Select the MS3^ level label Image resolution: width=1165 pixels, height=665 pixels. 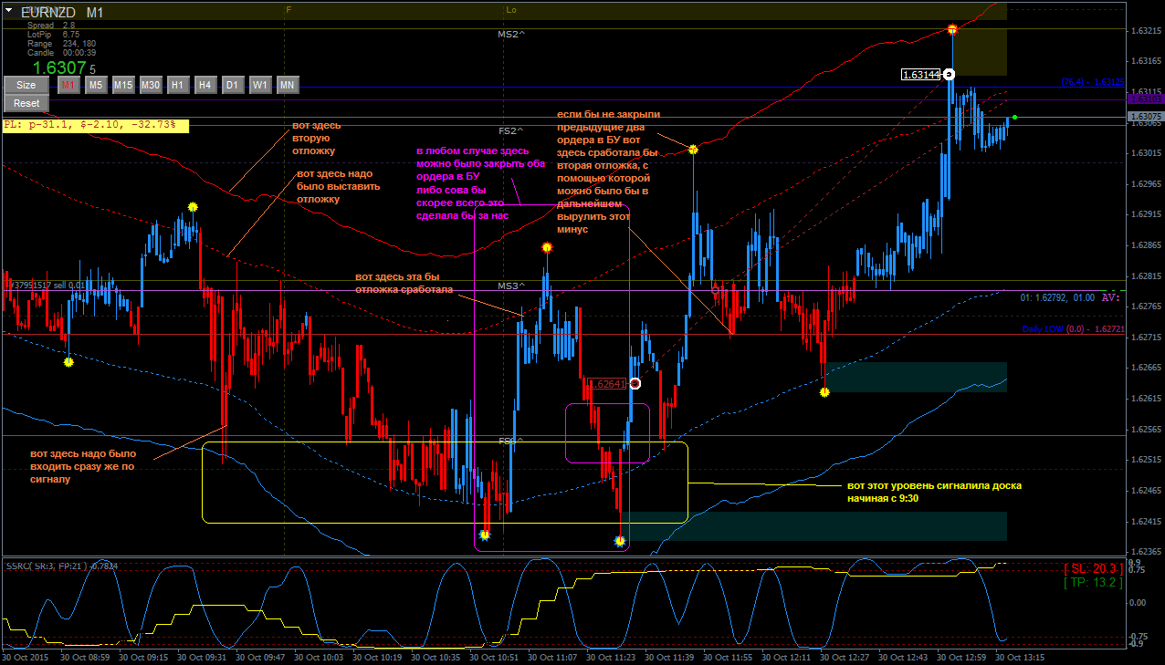pos(511,286)
